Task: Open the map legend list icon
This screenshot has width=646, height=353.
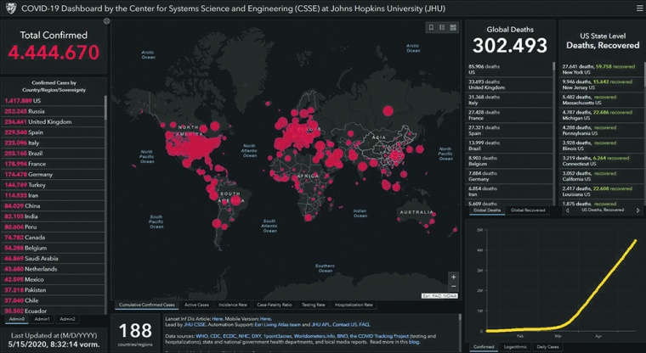Action: tap(442, 27)
